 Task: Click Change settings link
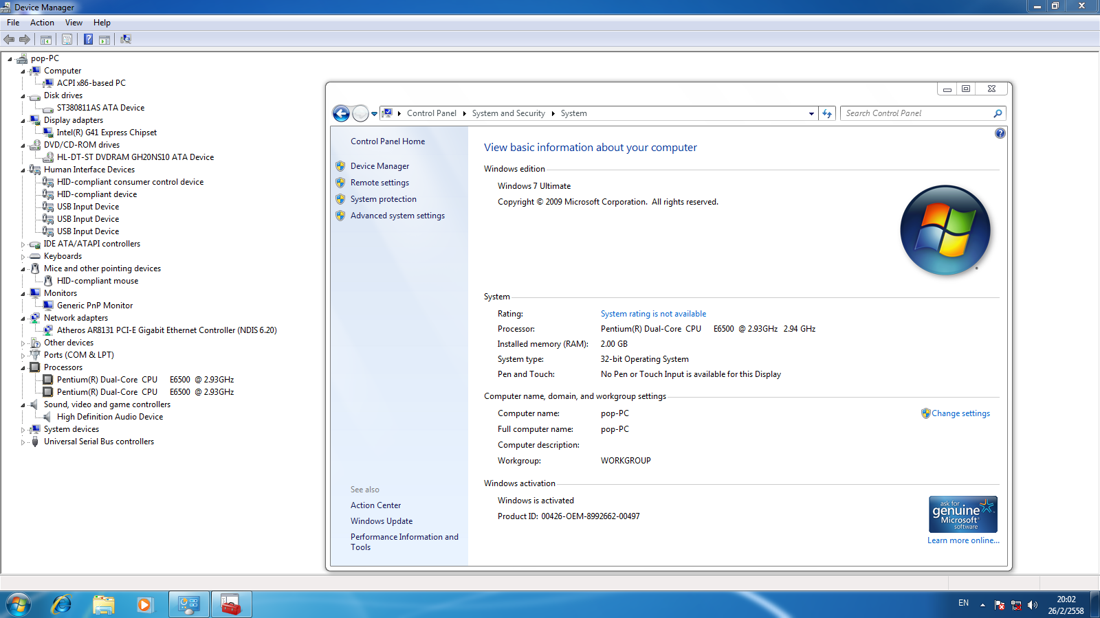pos(960,413)
